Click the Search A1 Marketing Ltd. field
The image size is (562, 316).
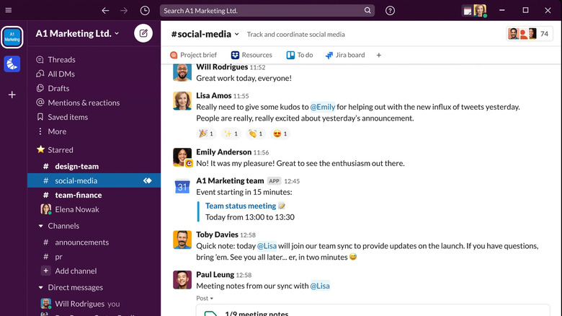pos(267,11)
